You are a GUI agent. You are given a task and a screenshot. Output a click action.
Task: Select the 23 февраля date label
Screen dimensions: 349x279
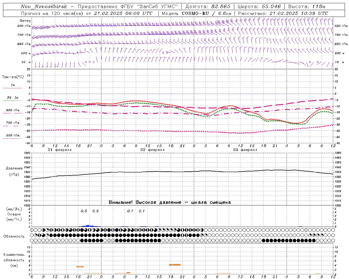[x=245, y=150]
